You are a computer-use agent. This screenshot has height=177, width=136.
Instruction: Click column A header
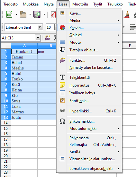(24, 46)
